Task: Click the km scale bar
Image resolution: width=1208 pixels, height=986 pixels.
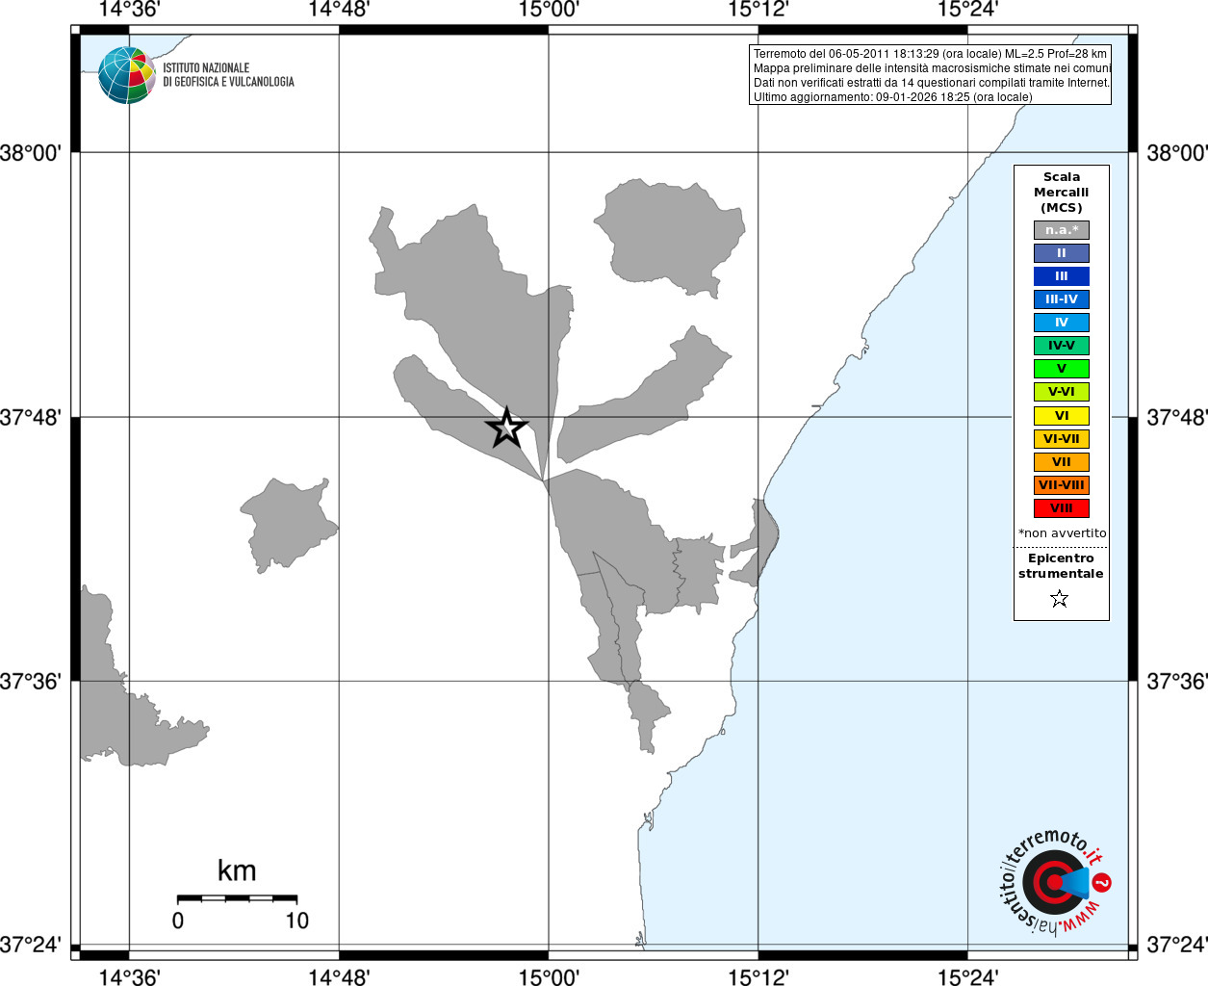Action: 237,898
